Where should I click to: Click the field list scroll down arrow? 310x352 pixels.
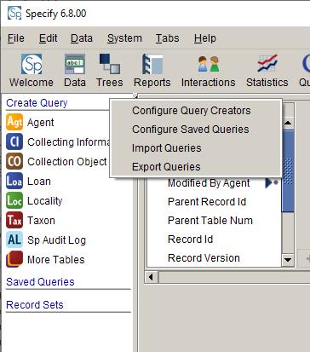pos(288,260)
